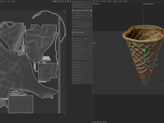Open settings gear for Set UVW from Projection

(91, 10)
